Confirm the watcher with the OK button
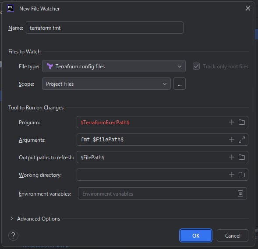258x249 pixels. click(x=196, y=235)
